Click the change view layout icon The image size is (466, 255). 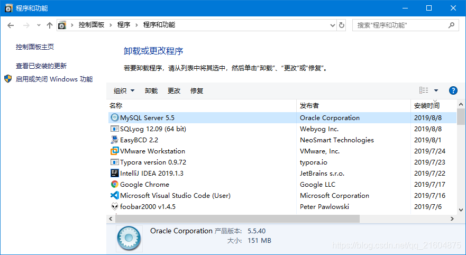point(424,90)
